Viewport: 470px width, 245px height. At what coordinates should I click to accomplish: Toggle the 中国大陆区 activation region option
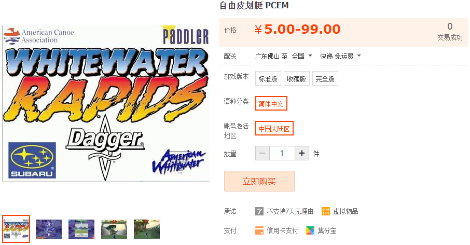274,128
